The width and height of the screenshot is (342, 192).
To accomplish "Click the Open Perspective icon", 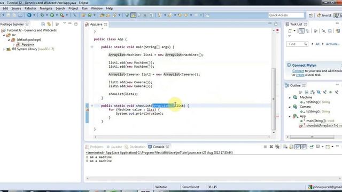I will (310, 15).
